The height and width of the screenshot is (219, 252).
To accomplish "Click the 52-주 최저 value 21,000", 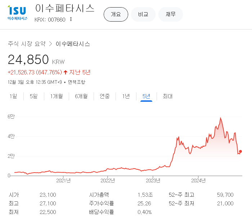I will (225, 204).
